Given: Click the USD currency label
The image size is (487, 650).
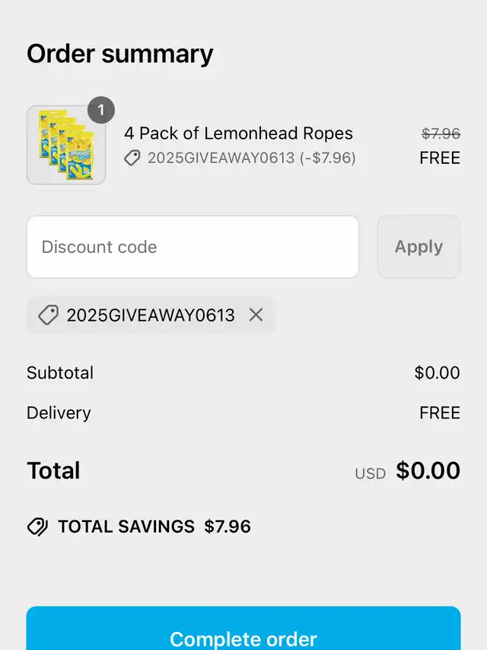Looking at the screenshot, I should 370,473.
